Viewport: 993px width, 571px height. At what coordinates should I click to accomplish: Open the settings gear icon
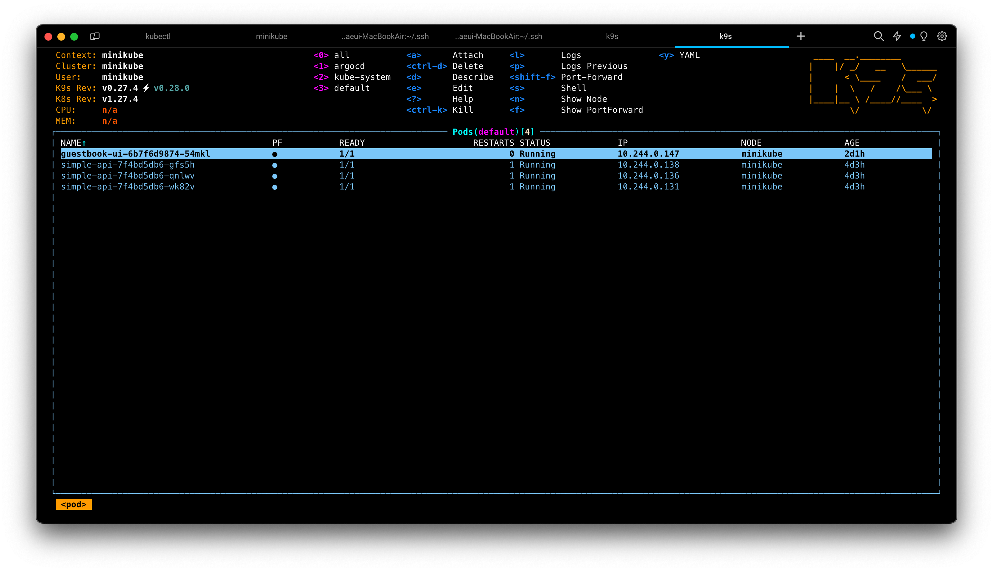coord(942,36)
